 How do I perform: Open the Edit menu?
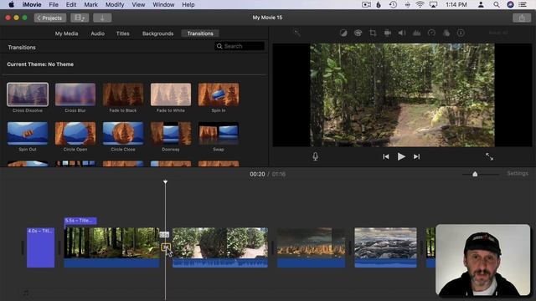(71, 5)
